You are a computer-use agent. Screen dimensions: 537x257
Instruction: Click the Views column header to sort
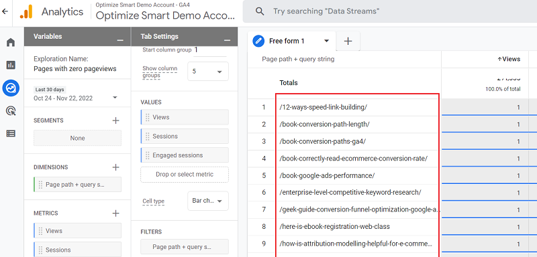click(509, 59)
